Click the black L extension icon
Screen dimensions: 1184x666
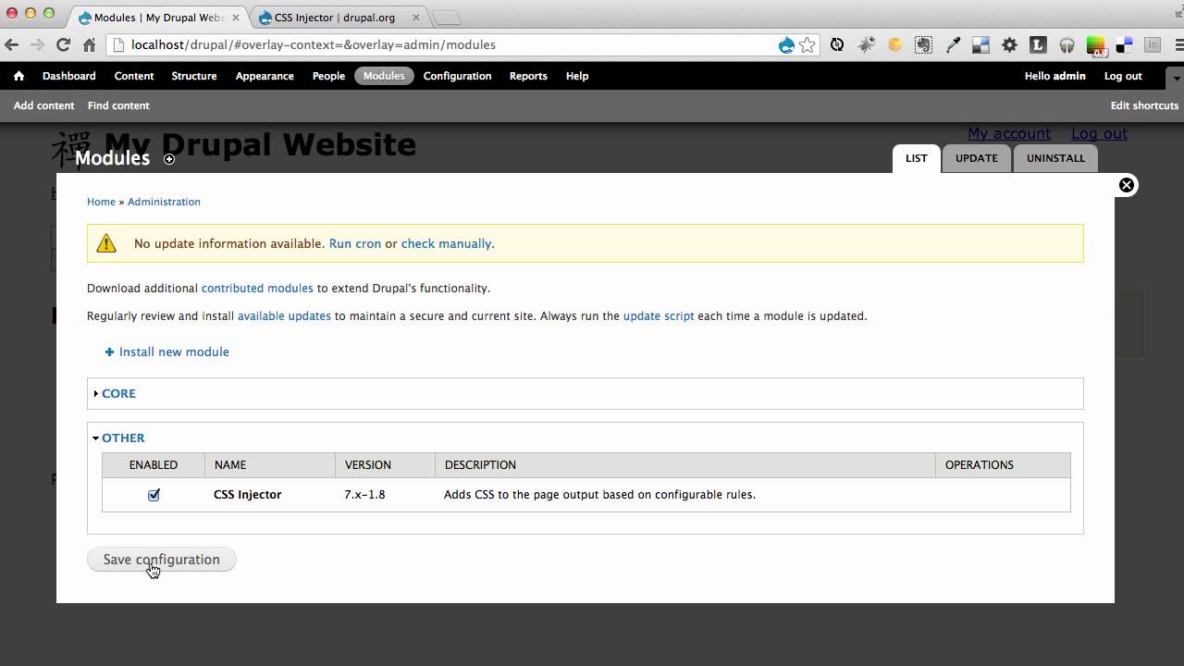pyautogui.click(x=1038, y=44)
